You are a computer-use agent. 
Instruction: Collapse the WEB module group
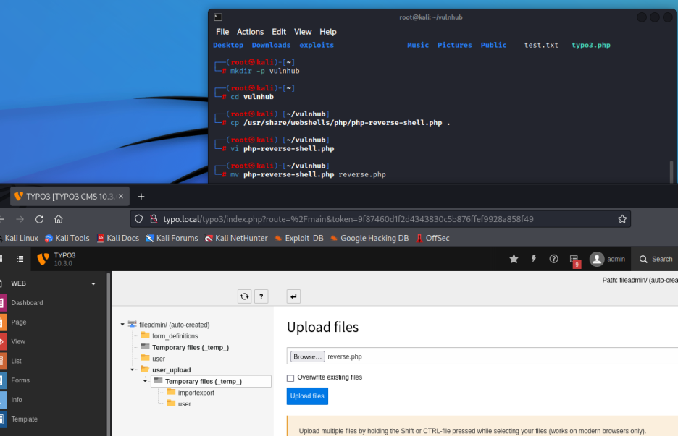(93, 283)
